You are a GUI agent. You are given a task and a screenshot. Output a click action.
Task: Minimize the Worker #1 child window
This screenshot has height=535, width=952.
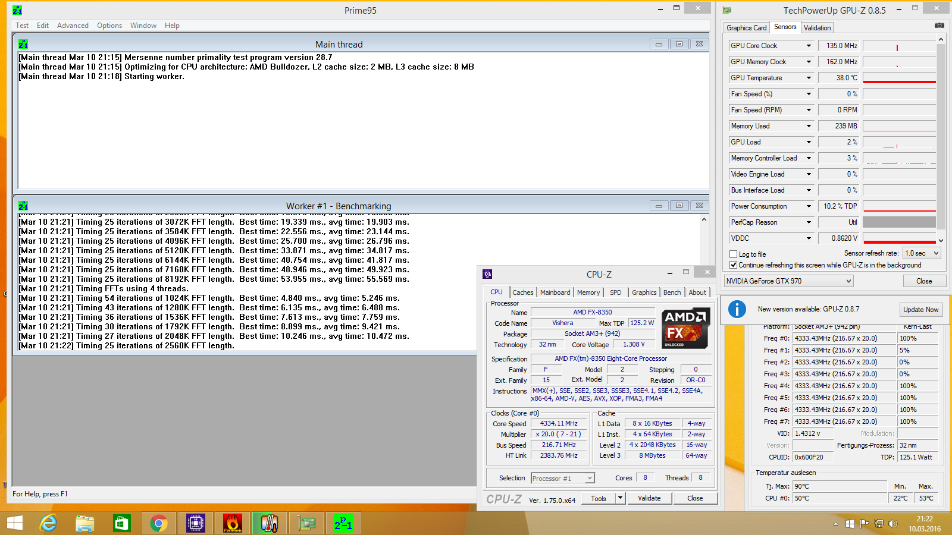pyautogui.click(x=659, y=206)
